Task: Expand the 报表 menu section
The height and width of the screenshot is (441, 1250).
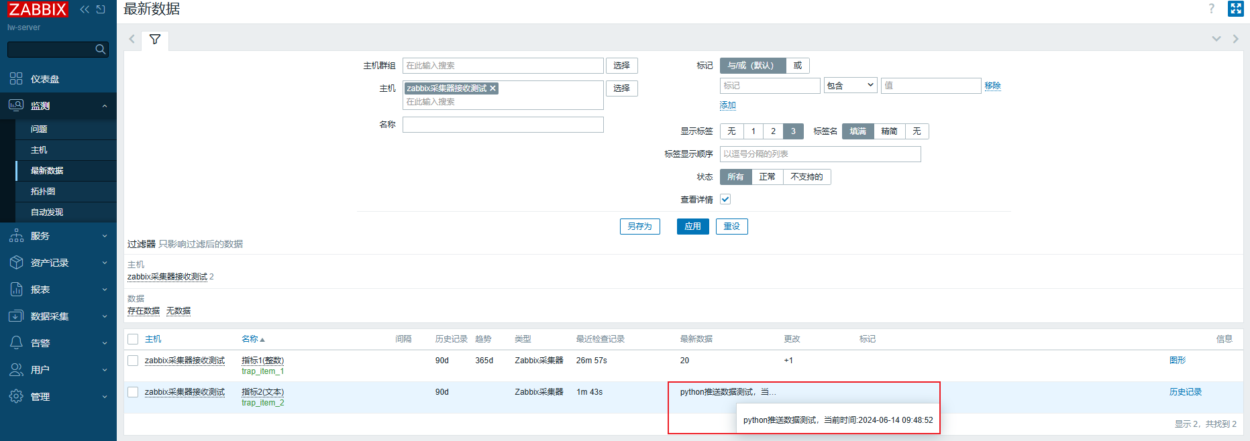Action: pos(105,290)
